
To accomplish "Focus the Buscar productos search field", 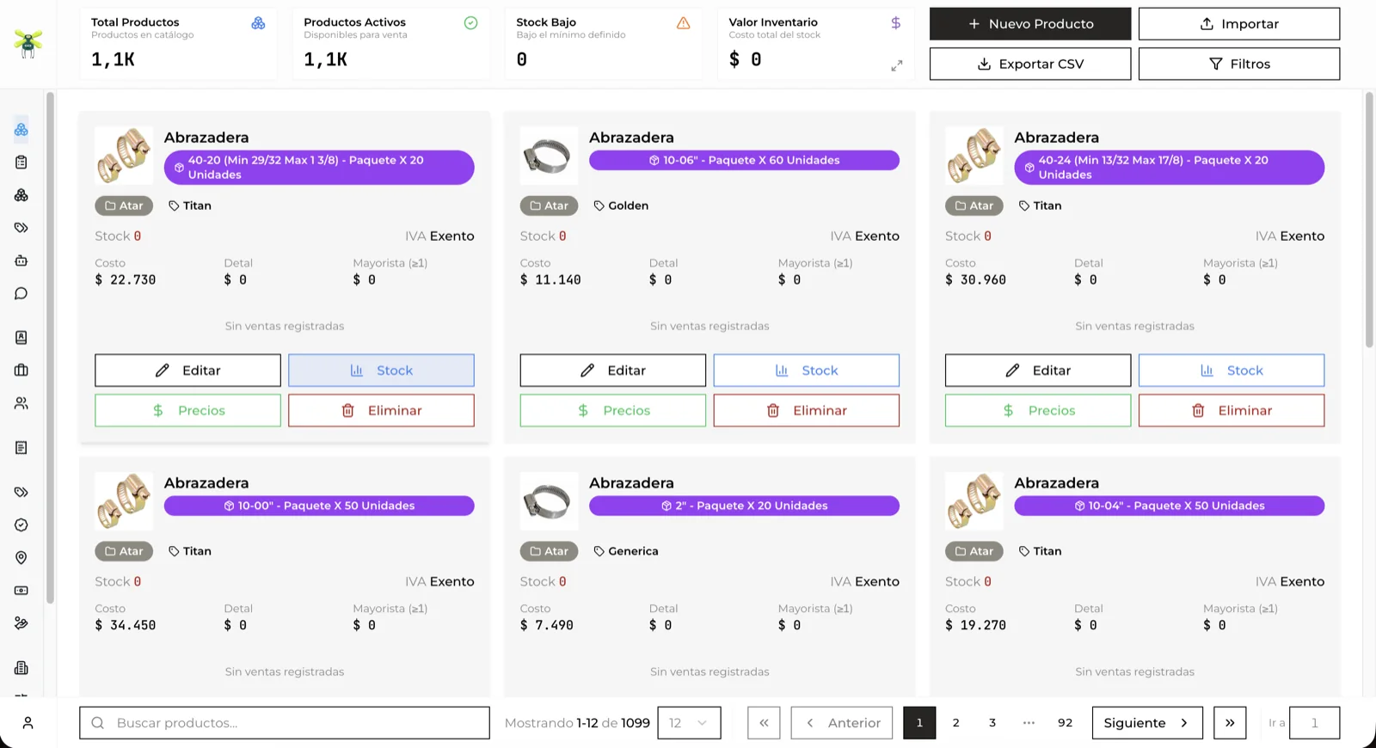I will pos(285,723).
